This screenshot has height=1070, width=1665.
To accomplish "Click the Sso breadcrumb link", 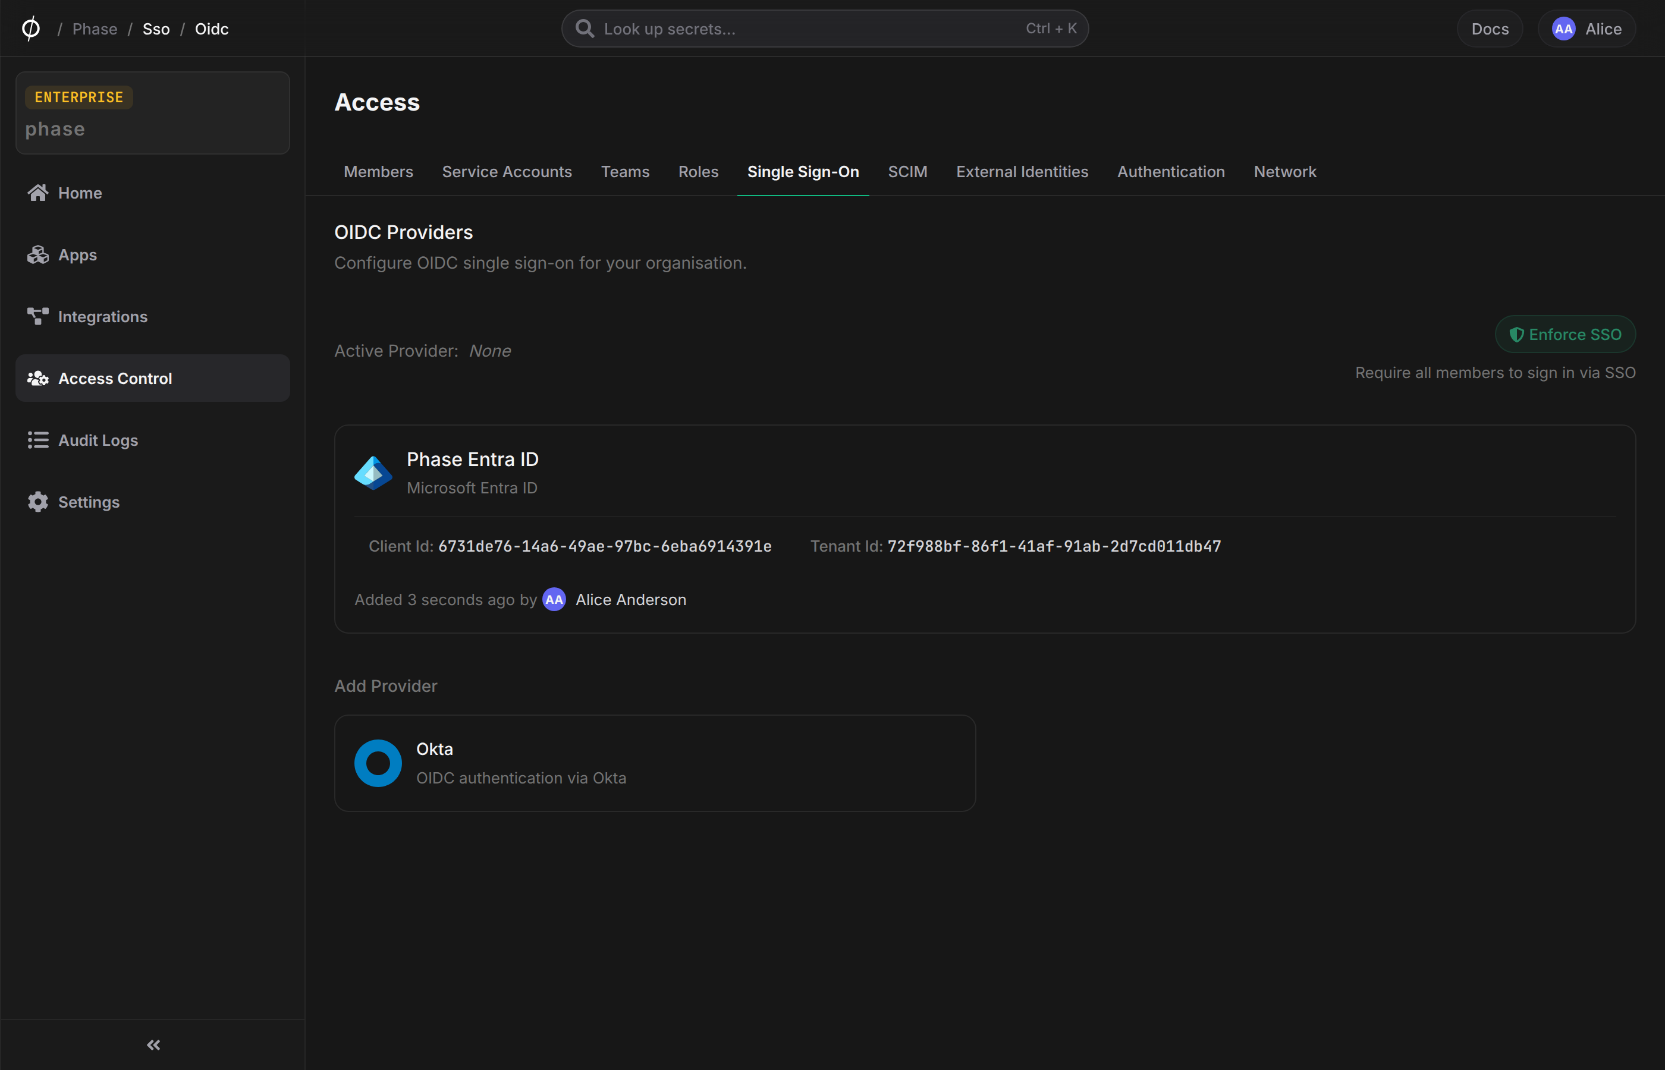I will click(x=156, y=29).
